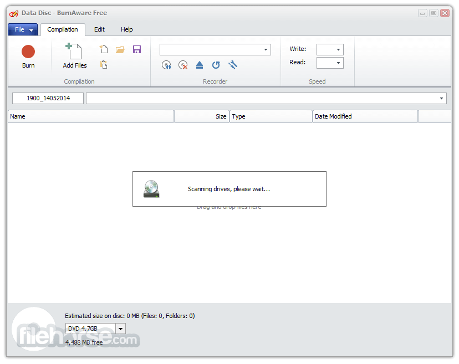Screen dimensions: 459x364
Task: Close the BurnAware window
Action: click(x=445, y=13)
